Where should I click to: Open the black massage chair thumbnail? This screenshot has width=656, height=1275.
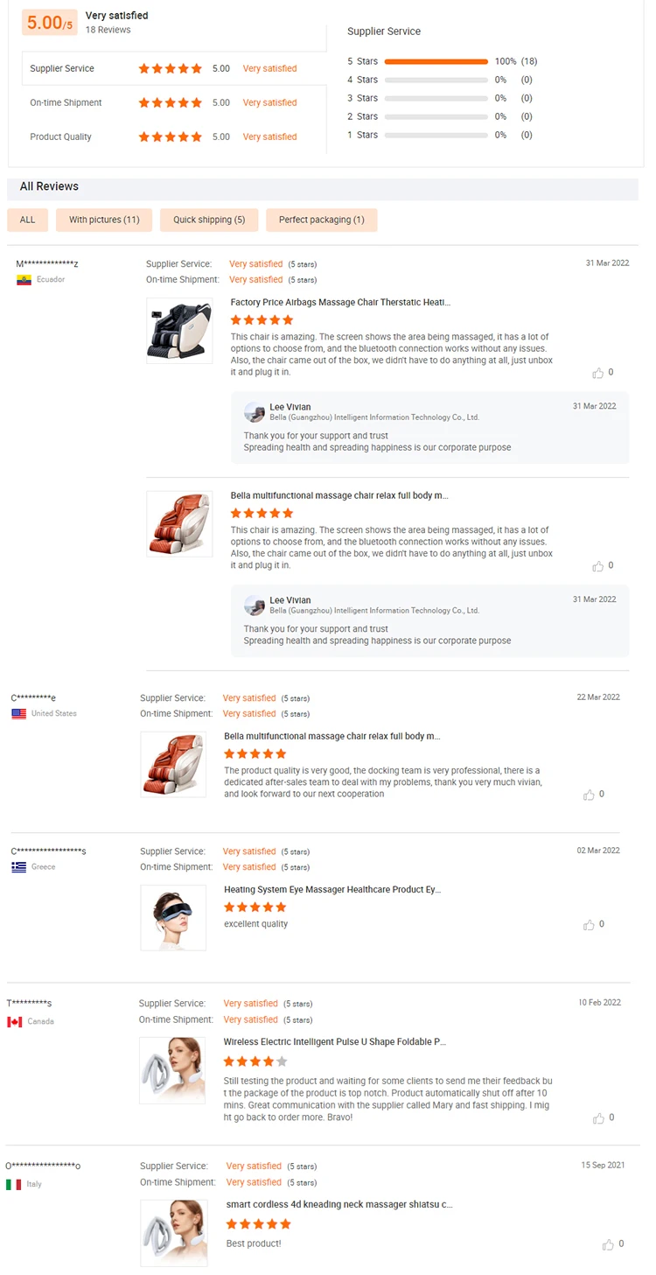[179, 331]
